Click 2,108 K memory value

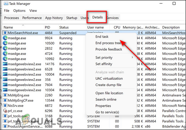(x=137, y=127)
